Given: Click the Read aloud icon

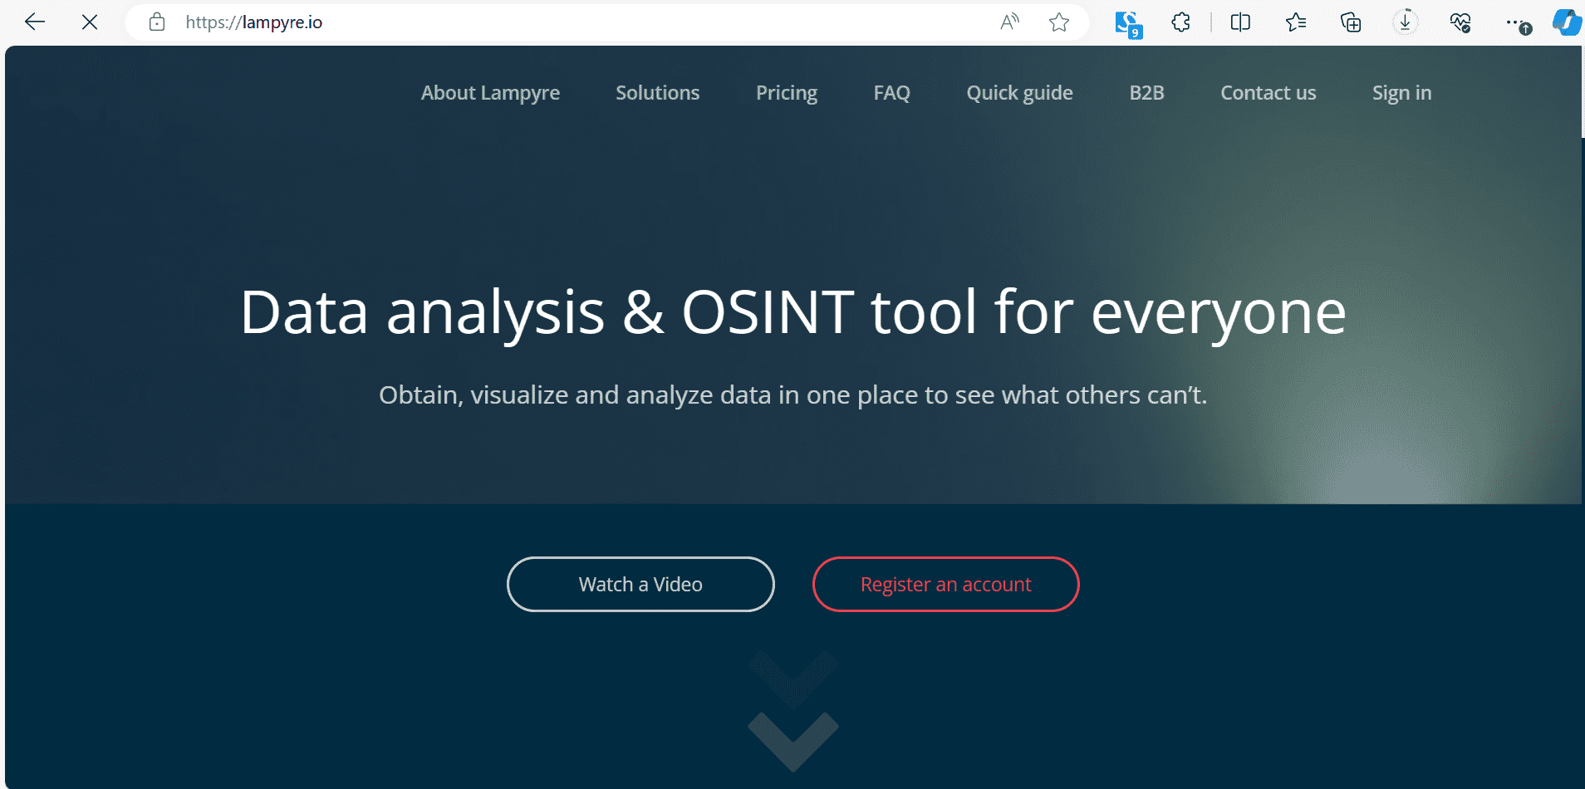Looking at the screenshot, I should coord(1009,22).
